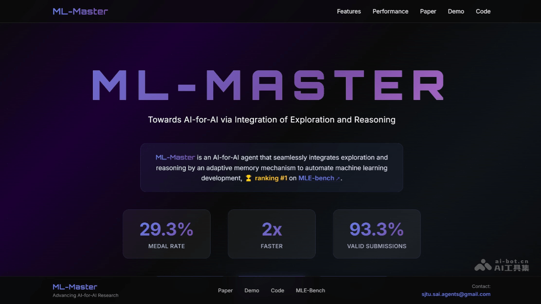The height and width of the screenshot is (304, 541).
Task: Open MLE-Bench from the footer
Action: pos(310,290)
